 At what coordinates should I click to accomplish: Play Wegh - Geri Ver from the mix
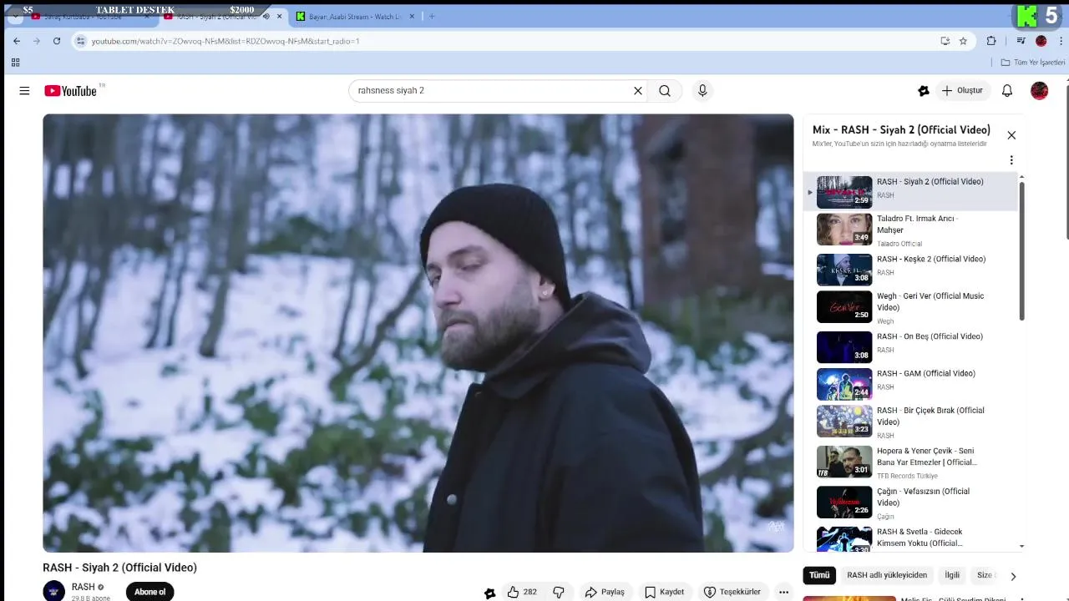911,308
